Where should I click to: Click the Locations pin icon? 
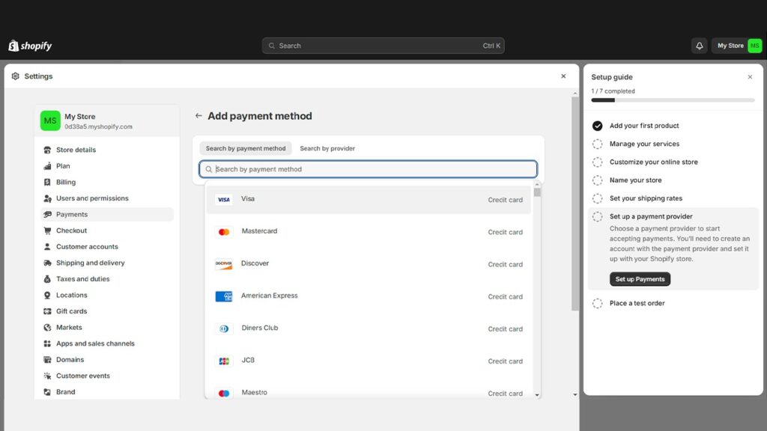click(x=47, y=295)
